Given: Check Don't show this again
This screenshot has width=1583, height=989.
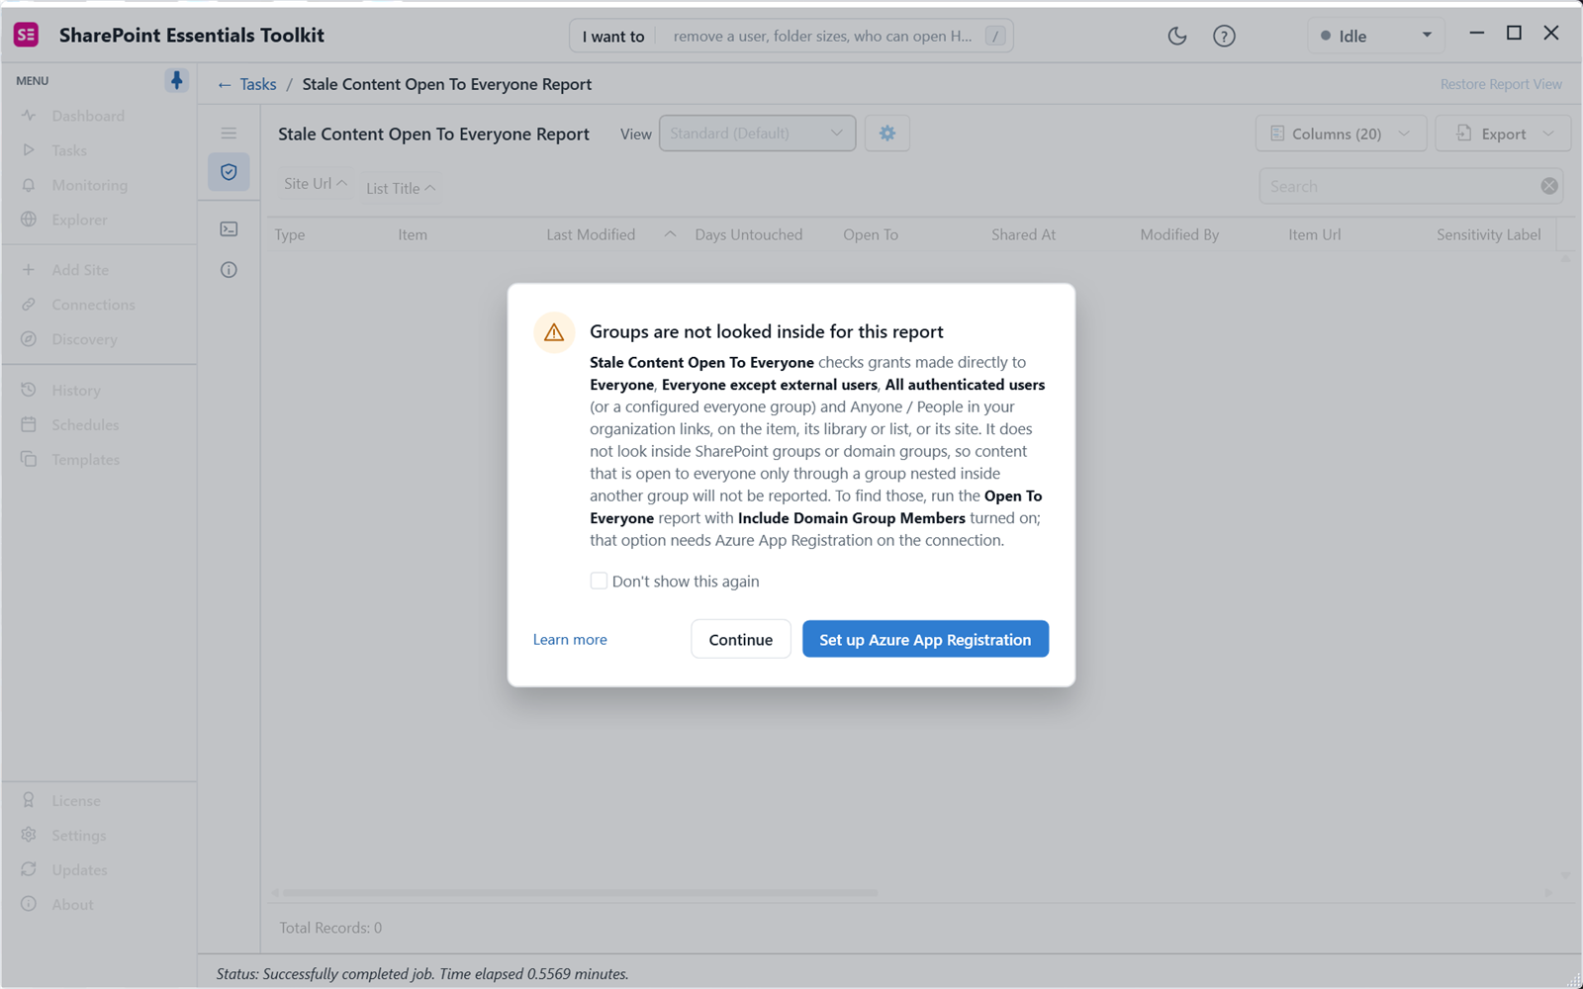Looking at the screenshot, I should pyautogui.click(x=599, y=581).
